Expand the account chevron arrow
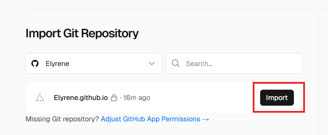The width and height of the screenshot is (328, 135). (x=152, y=63)
